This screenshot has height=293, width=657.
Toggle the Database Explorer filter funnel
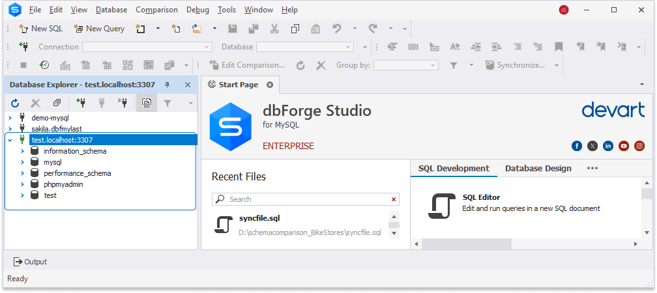point(167,103)
